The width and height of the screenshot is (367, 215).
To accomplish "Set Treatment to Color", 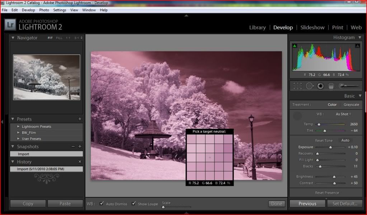I will tap(332, 105).
